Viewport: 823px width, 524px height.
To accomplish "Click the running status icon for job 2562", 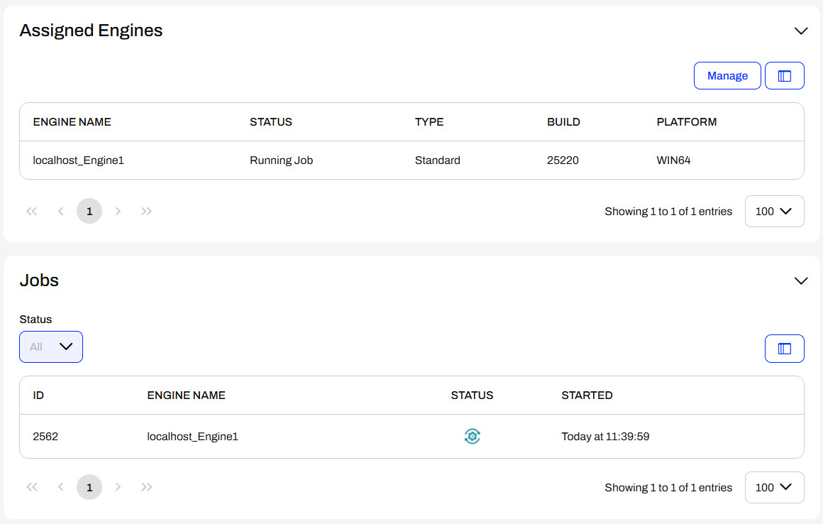I will (x=472, y=437).
